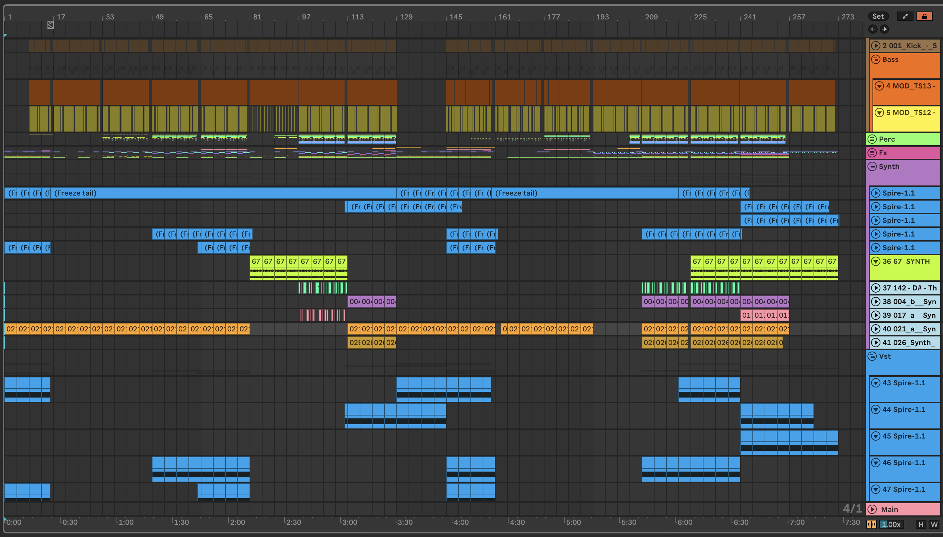Collapse the Synth group track
The height and width of the screenshot is (537, 943).
[872, 166]
